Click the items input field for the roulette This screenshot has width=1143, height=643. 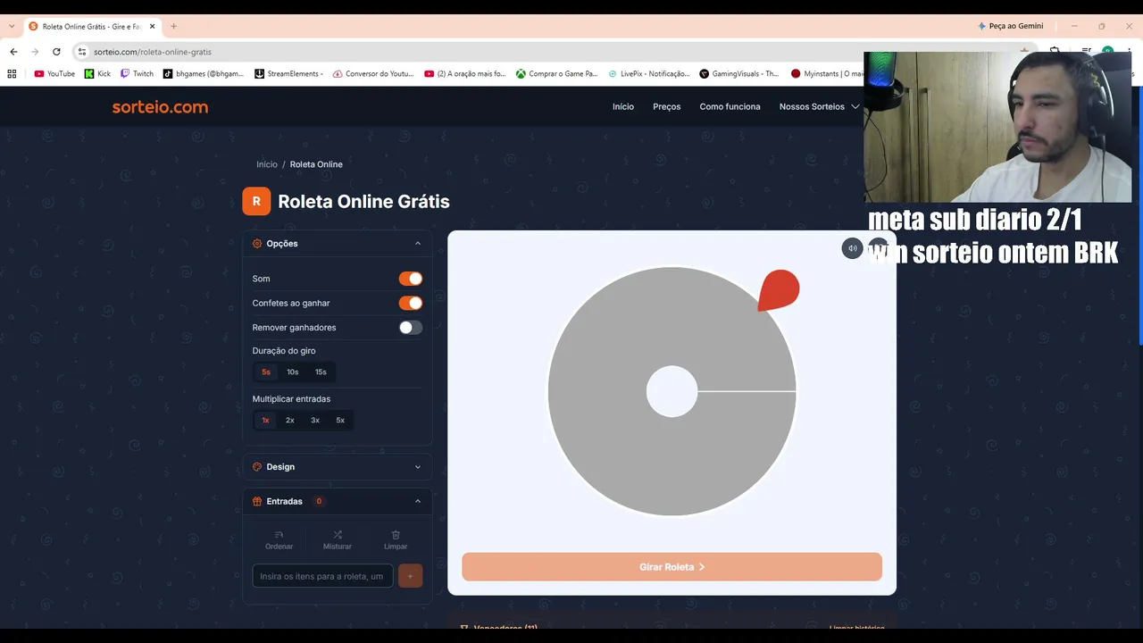coord(322,576)
